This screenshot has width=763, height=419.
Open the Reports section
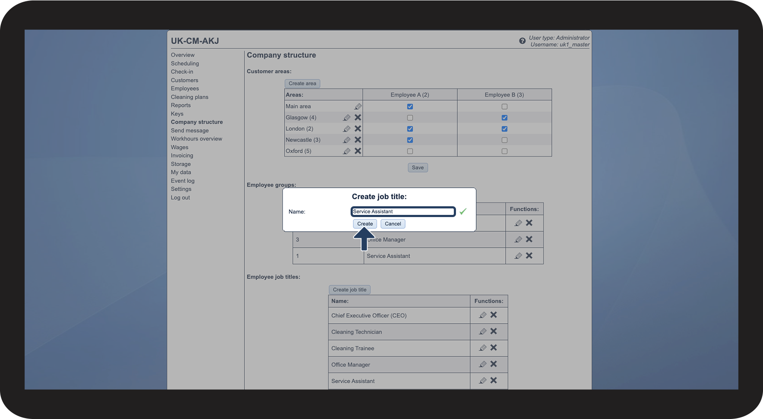pyautogui.click(x=180, y=105)
